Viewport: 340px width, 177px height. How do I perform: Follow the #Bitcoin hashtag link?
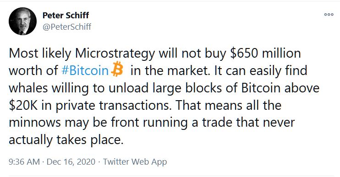click(x=85, y=71)
